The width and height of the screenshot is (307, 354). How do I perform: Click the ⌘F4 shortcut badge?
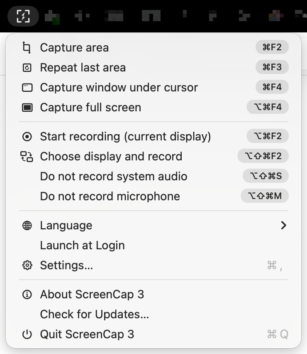(272, 87)
